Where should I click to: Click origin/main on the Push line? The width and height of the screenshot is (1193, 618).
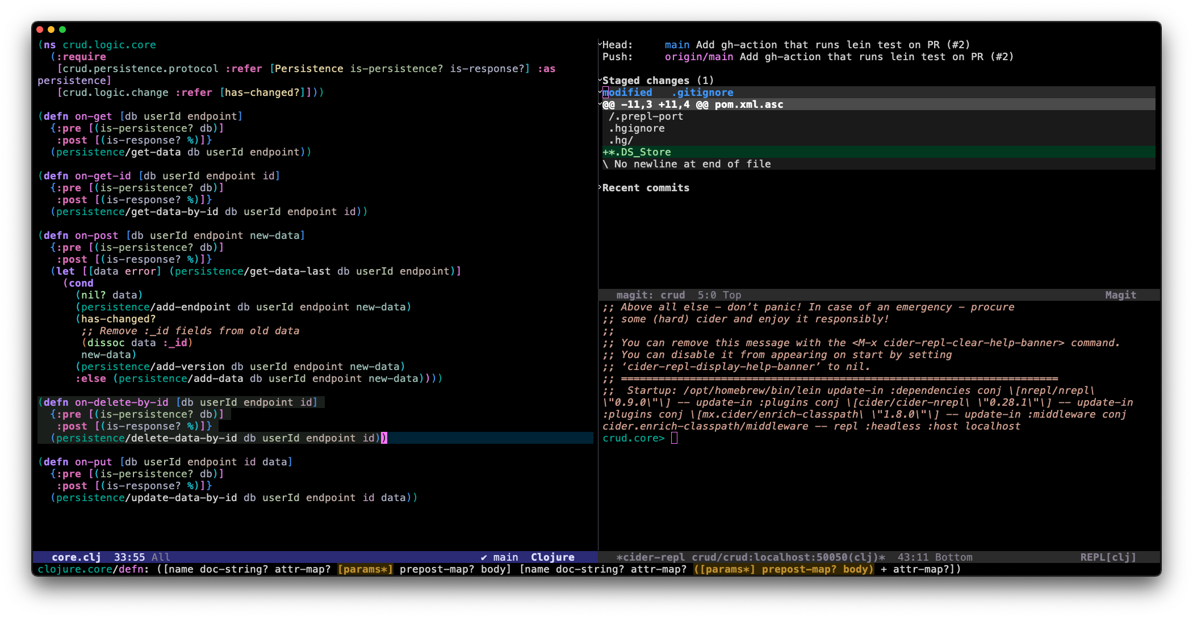[698, 56]
